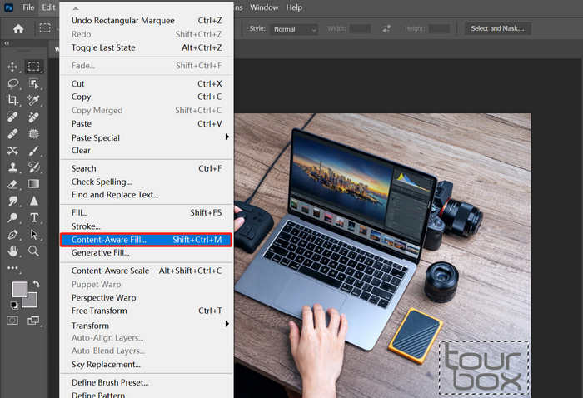The width and height of the screenshot is (583, 398).
Task: Open the Window menu
Action: coord(264,7)
